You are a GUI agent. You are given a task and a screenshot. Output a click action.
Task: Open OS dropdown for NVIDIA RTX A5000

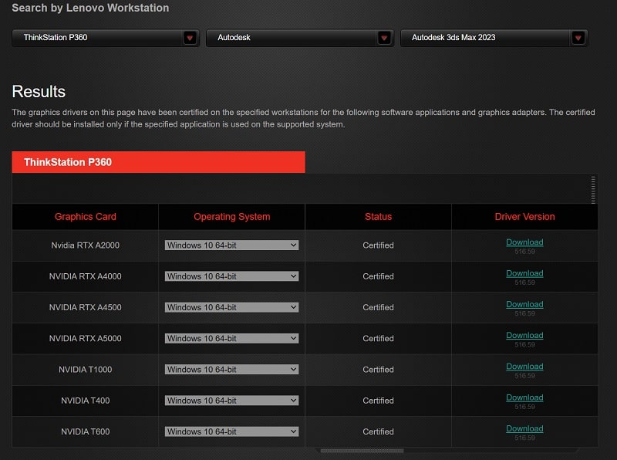pyautogui.click(x=231, y=339)
